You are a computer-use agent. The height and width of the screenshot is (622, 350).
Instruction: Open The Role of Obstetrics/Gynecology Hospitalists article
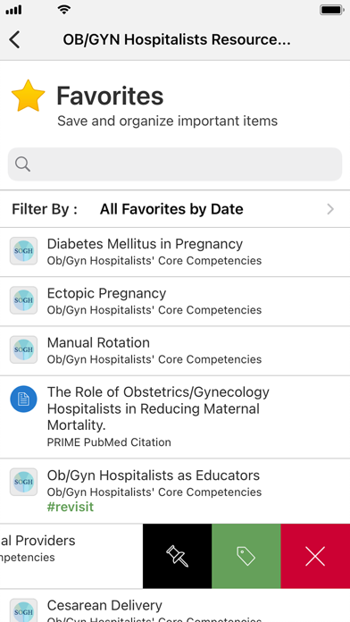coord(175,417)
